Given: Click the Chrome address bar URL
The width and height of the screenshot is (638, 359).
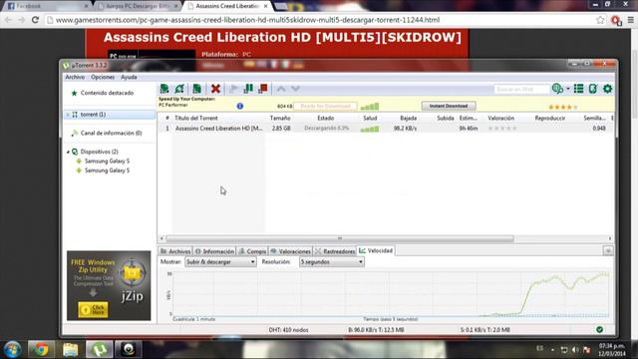Looking at the screenshot, I should [x=247, y=20].
